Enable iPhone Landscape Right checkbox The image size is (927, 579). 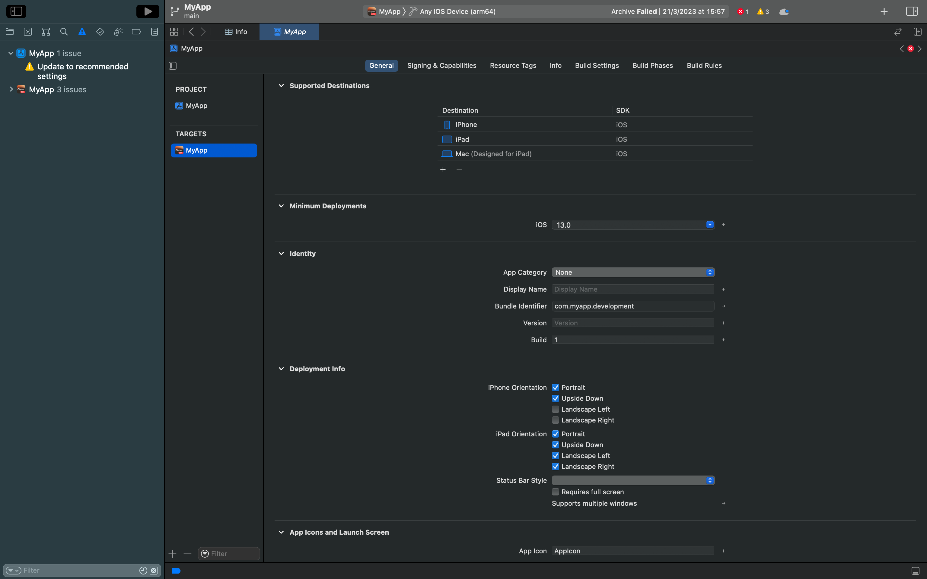click(x=556, y=420)
